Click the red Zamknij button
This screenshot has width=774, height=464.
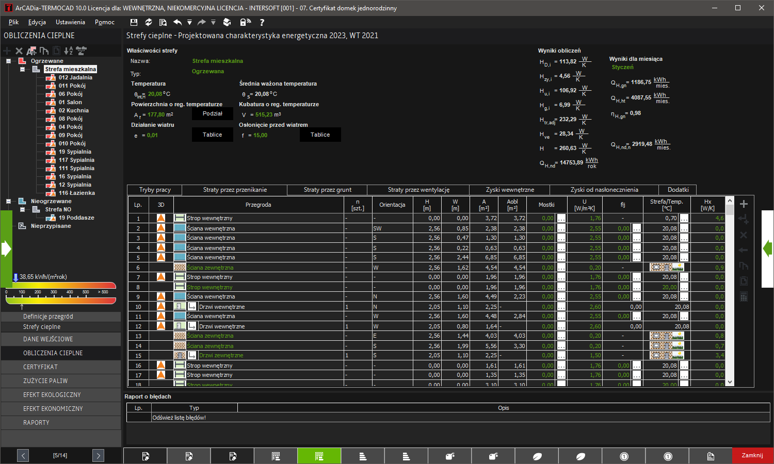[752, 456]
